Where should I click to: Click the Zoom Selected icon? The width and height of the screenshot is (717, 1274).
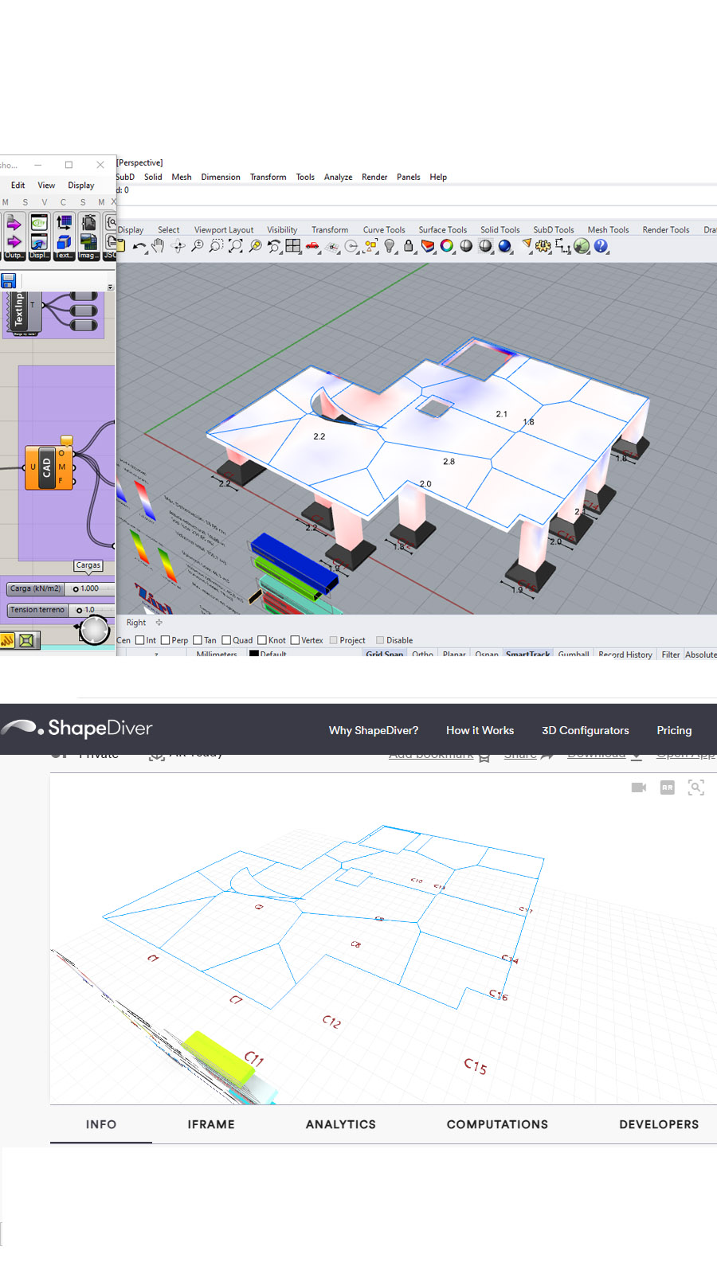pyautogui.click(x=255, y=247)
